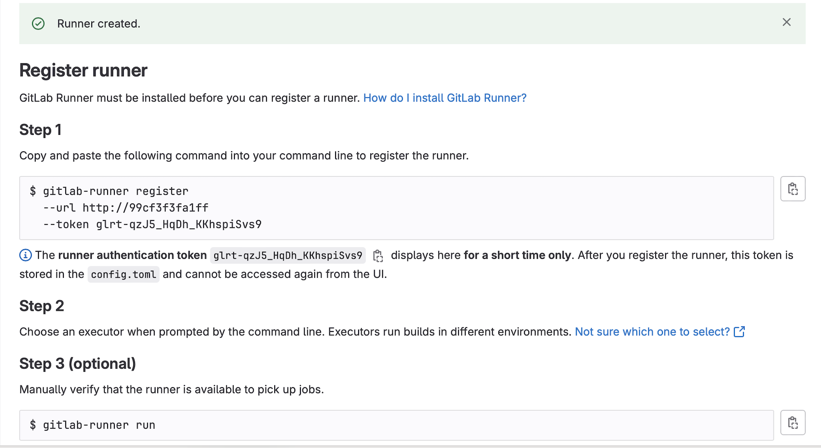Click the Step 3 (optional) heading
821x448 pixels.
78,364
